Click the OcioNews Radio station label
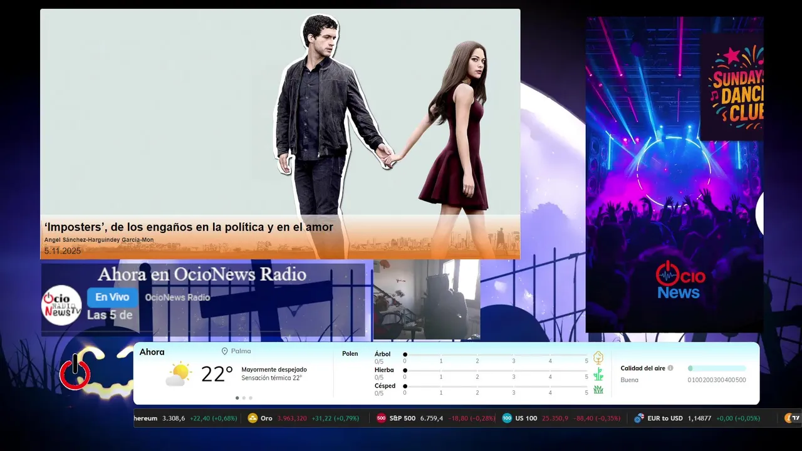The height and width of the screenshot is (451, 802). pyautogui.click(x=177, y=298)
